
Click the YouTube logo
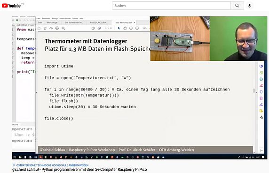pyautogui.click(x=11, y=6)
